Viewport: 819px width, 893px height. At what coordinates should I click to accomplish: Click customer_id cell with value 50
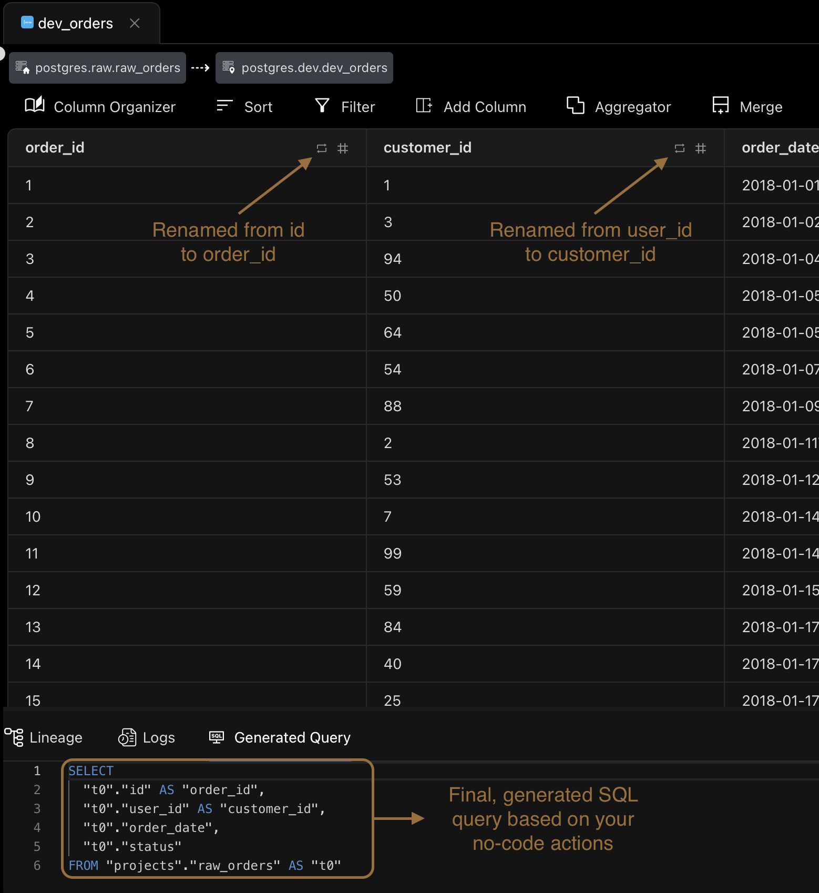point(545,296)
